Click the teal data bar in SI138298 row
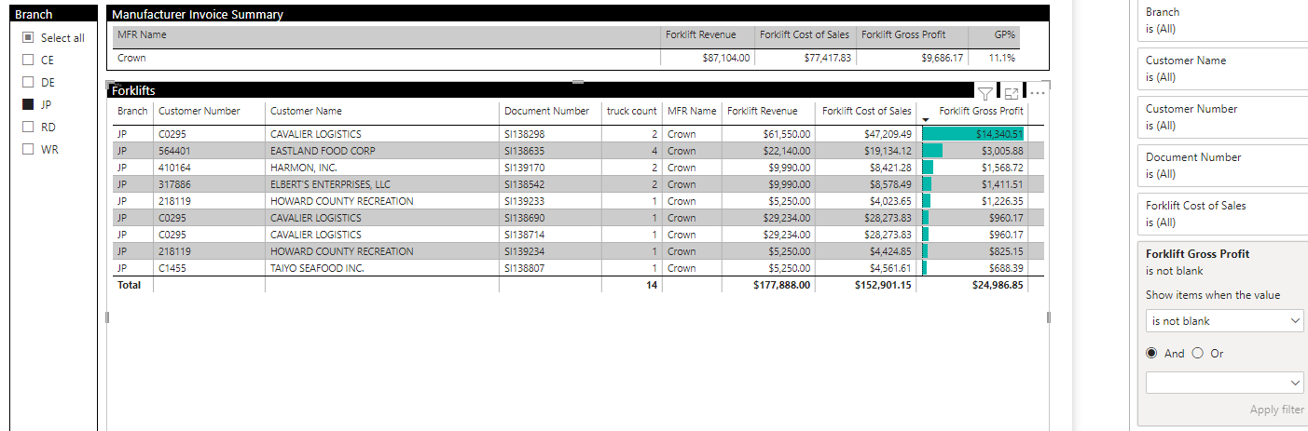1308x431 pixels. point(973,134)
